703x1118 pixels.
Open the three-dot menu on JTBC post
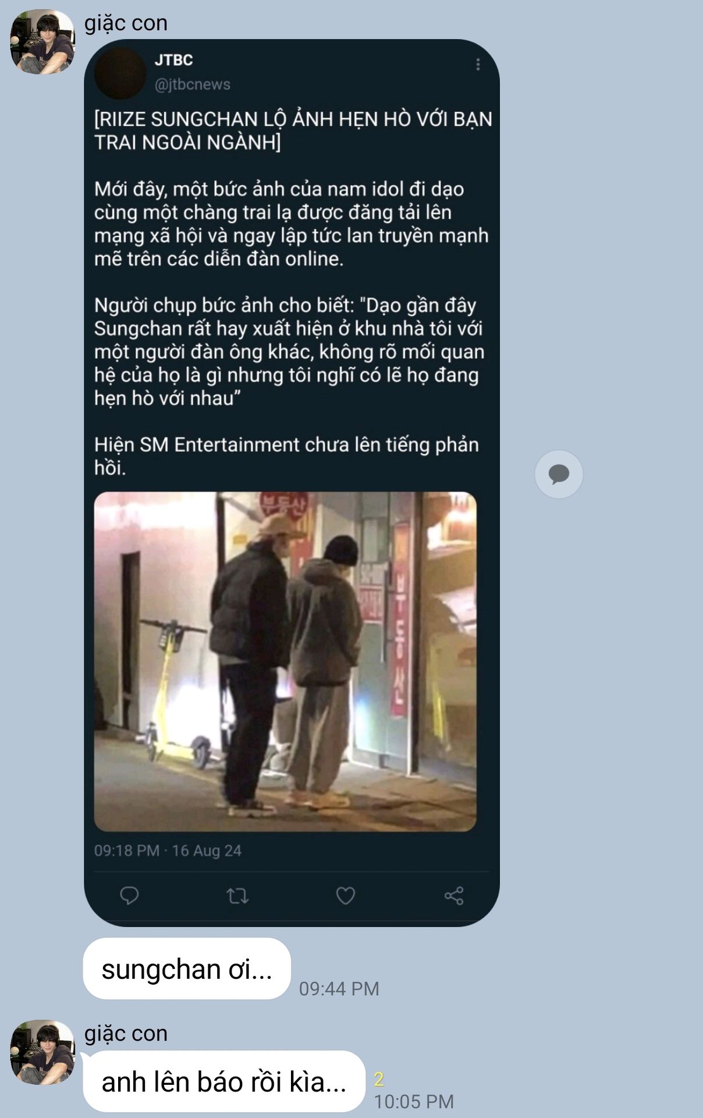point(478,65)
